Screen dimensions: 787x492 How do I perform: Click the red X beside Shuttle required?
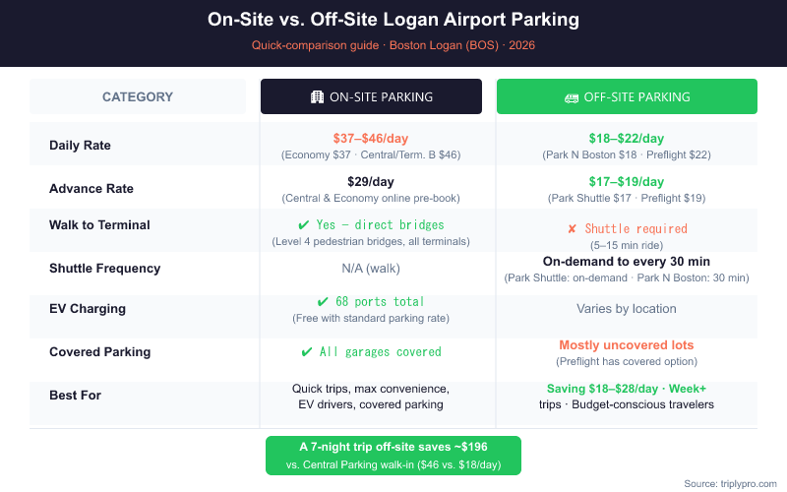pyautogui.click(x=572, y=229)
